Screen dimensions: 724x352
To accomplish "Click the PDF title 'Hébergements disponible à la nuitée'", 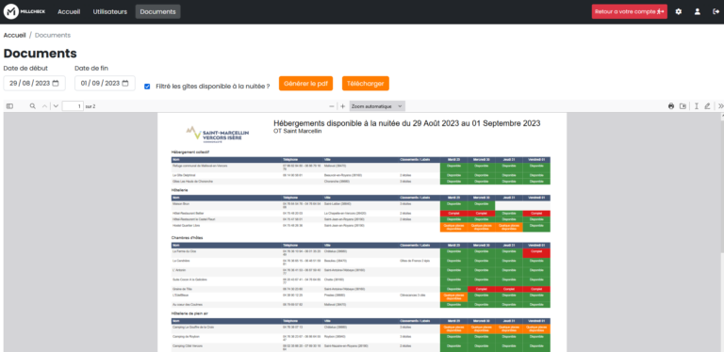I will click(x=407, y=123).
